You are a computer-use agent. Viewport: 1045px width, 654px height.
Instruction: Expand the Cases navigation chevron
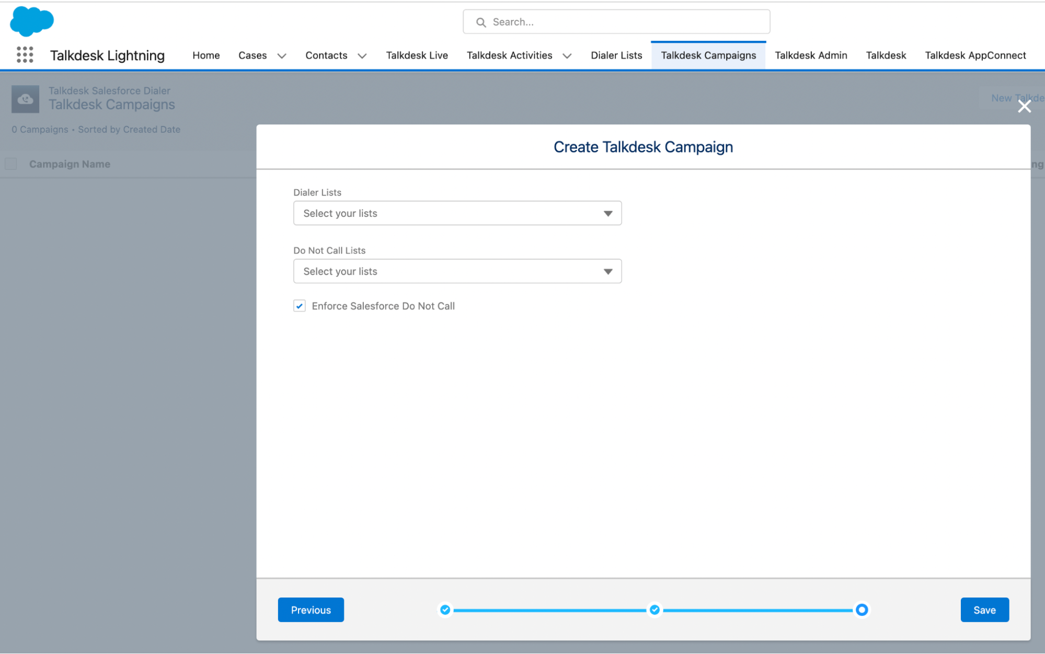[282, 56]
